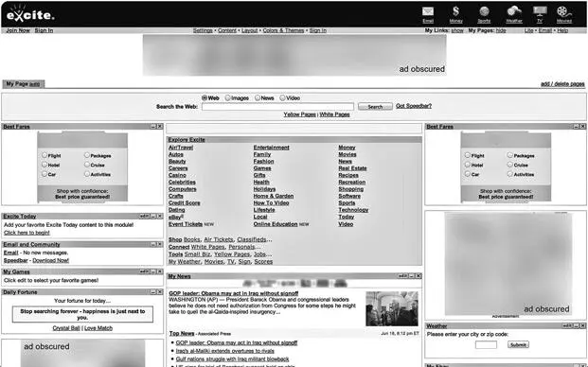This screenshot has height=367, width=588.
Task: Open the GOP leader news photo thumbnail
Action: coord(392,309)
